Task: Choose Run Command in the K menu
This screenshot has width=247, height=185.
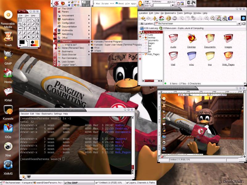Action: (x=70, y=58)
